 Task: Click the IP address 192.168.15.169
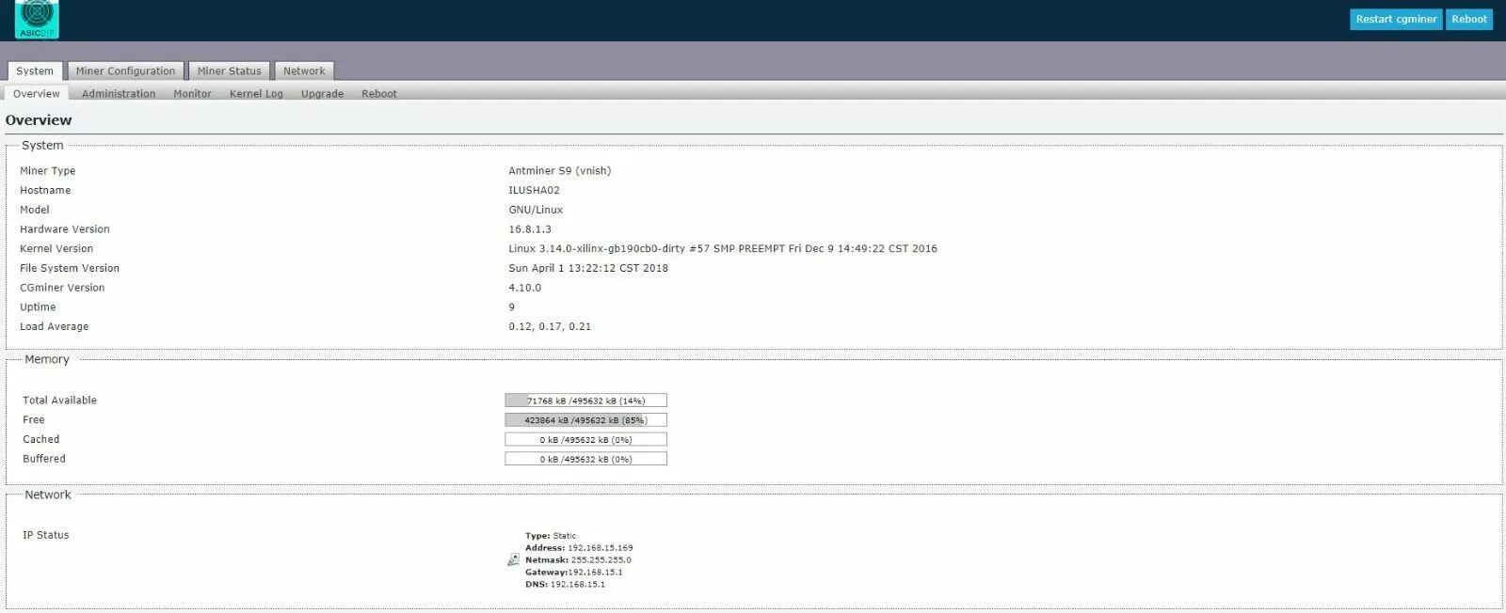(x=600, y=547)
